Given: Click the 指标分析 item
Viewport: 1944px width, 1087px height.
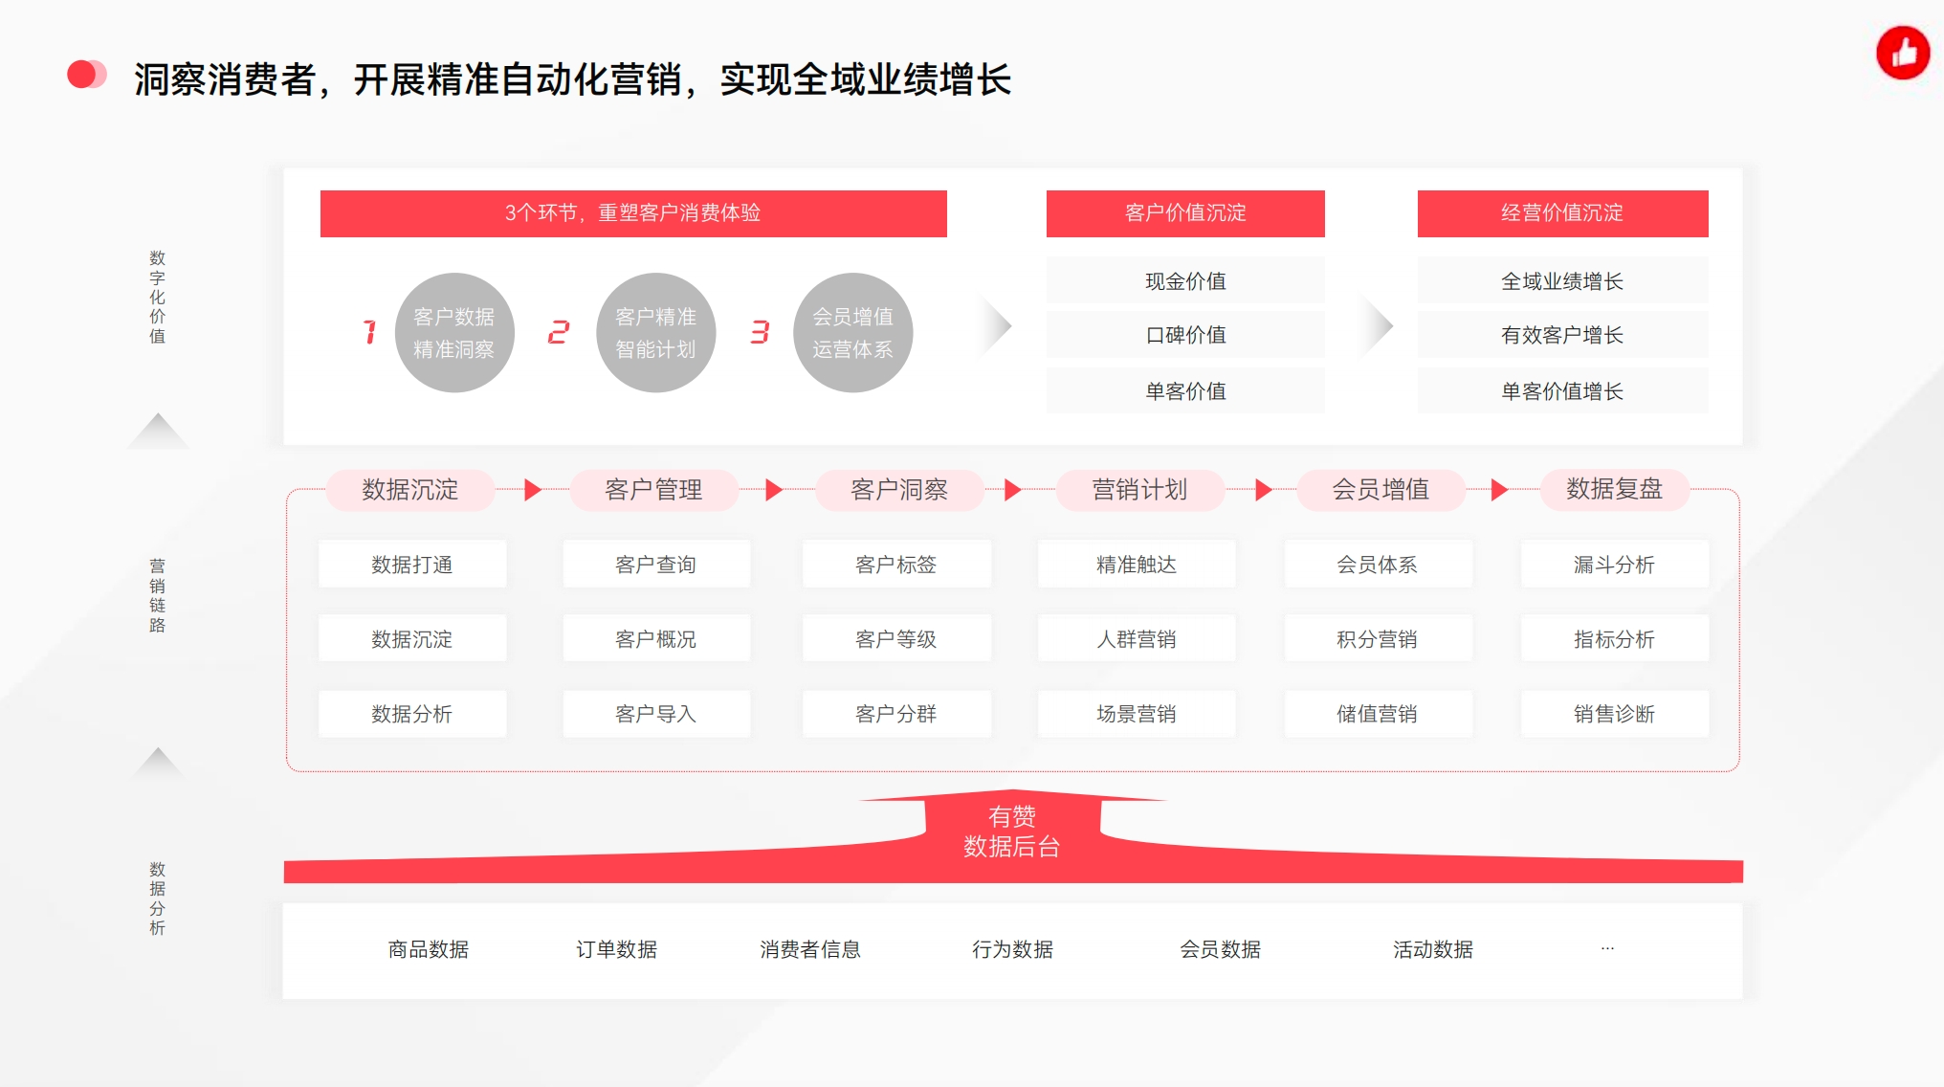Looking at the screenshot, I should pos(1615,639).
